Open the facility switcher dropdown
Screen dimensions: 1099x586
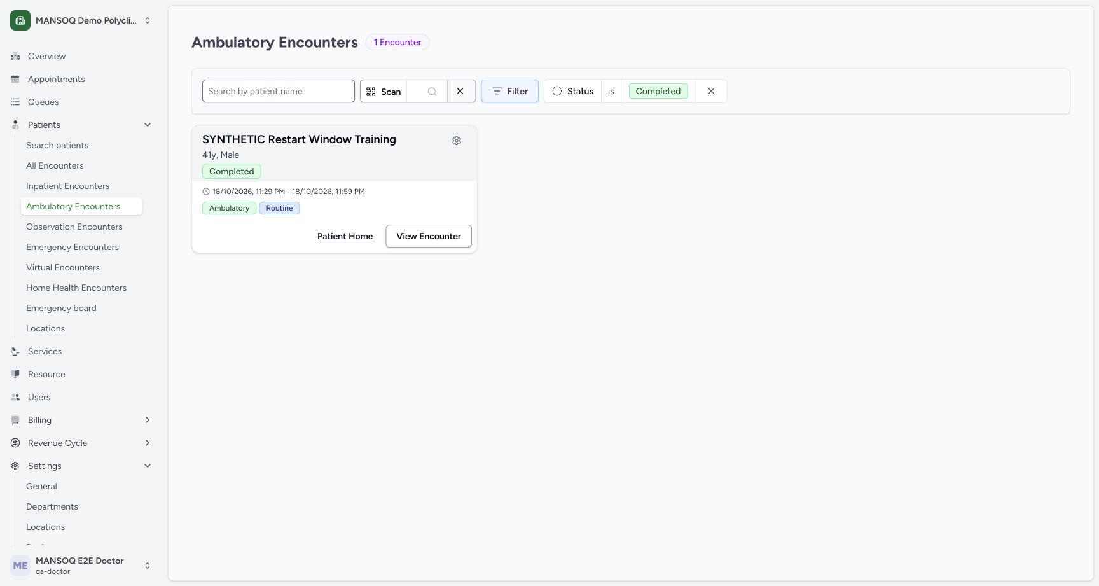point(148,20)
